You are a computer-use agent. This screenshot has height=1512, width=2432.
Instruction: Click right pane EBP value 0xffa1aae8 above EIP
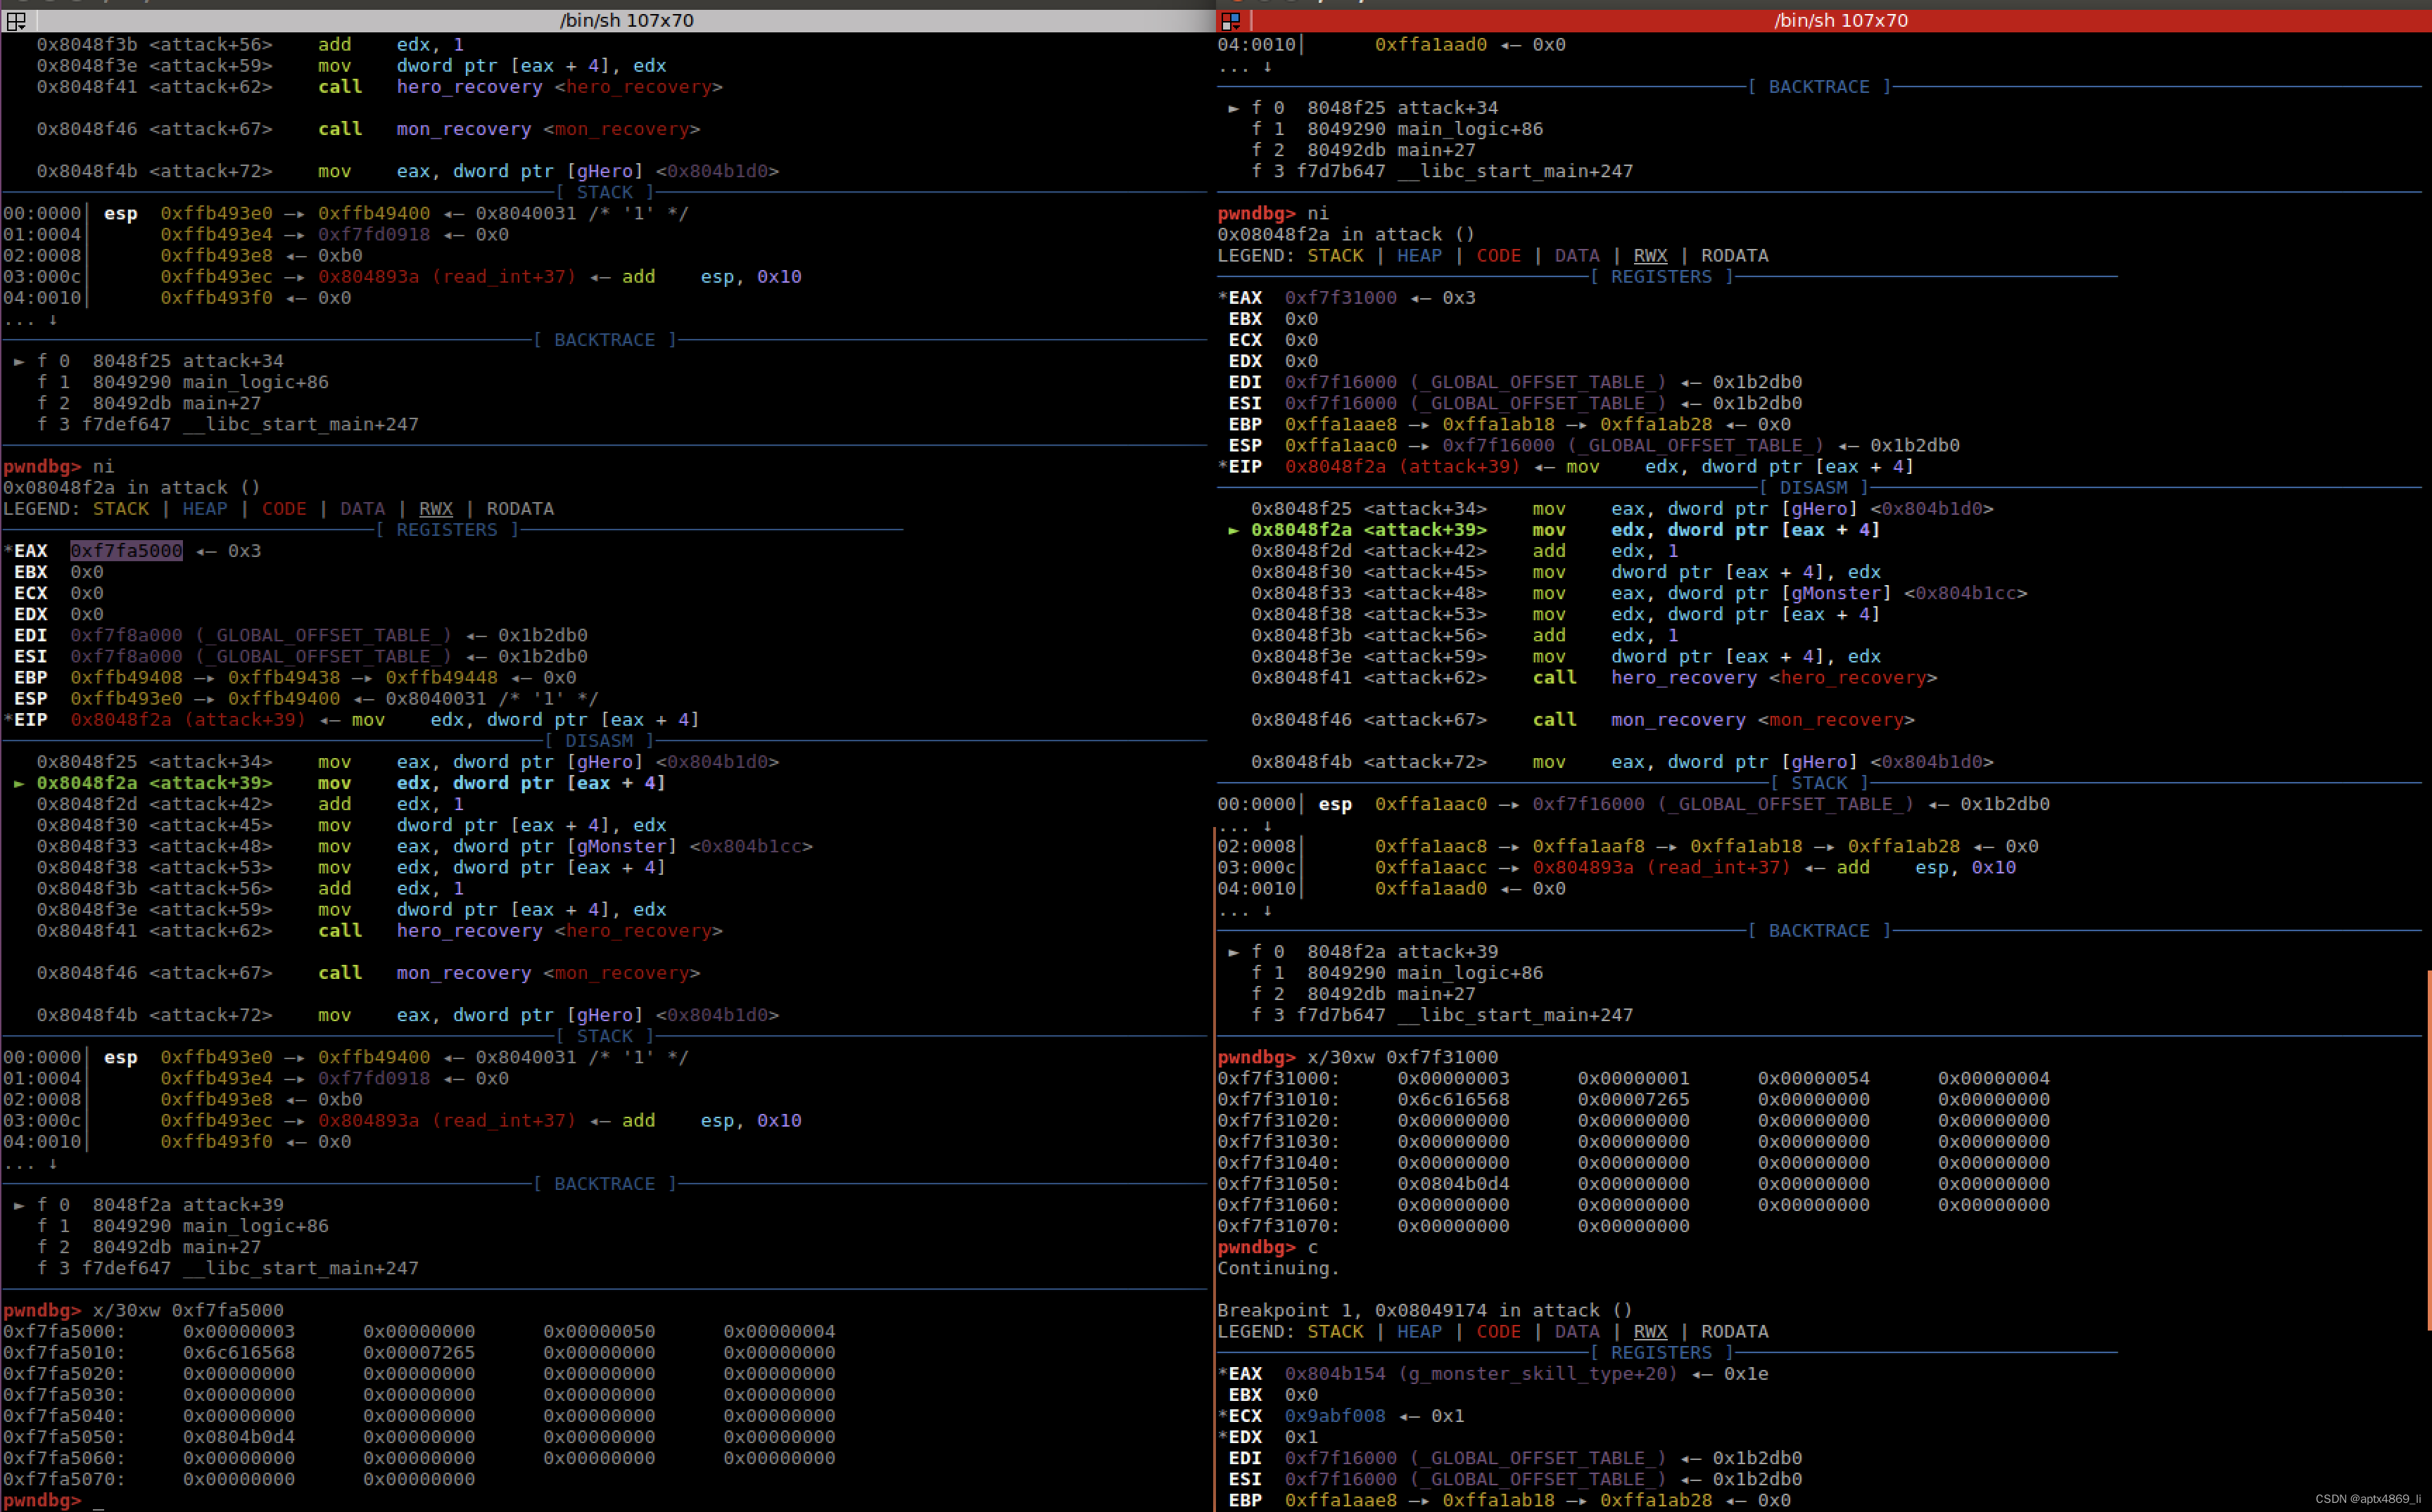pyautogui.click(x=1341, y=425)
